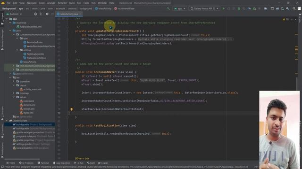Viewport: 302px width, 169px height.
Task: Open the Android project view dropdown
Action: click(x=14, y=14)
